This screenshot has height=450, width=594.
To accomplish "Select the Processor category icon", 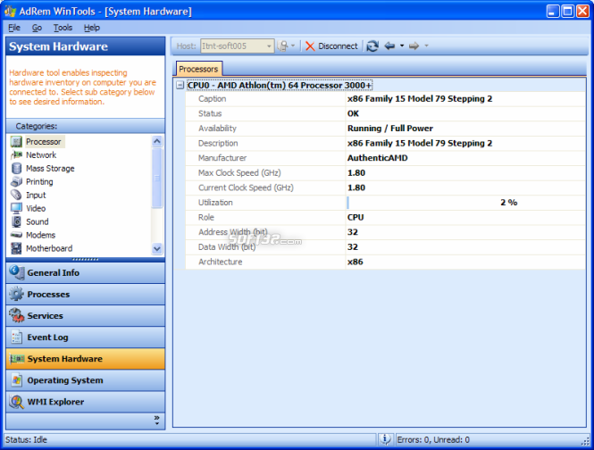I will point(16,142).
